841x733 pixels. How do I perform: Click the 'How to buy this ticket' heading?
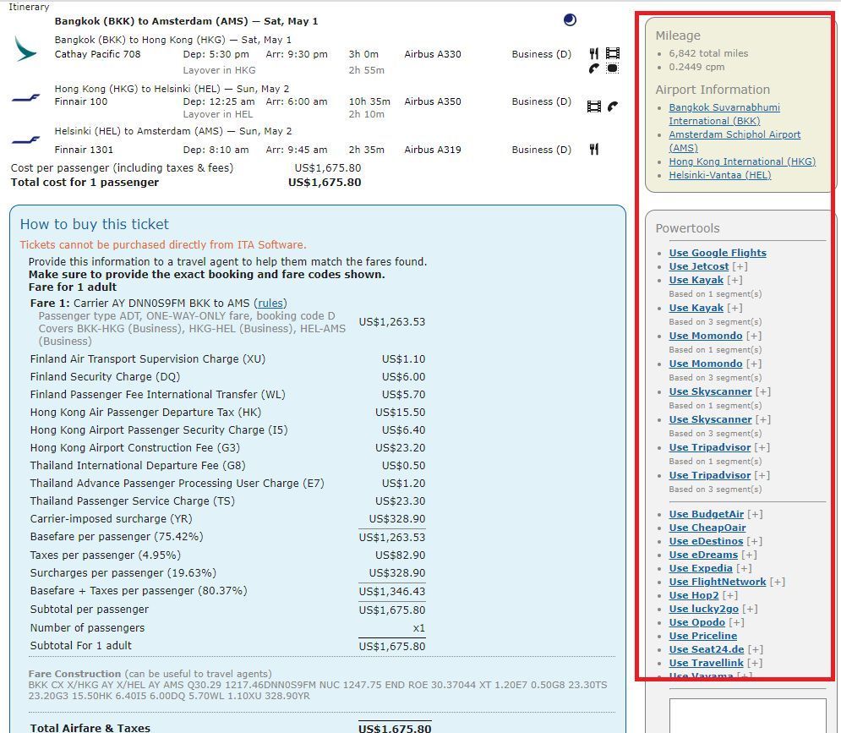point(95,224)
